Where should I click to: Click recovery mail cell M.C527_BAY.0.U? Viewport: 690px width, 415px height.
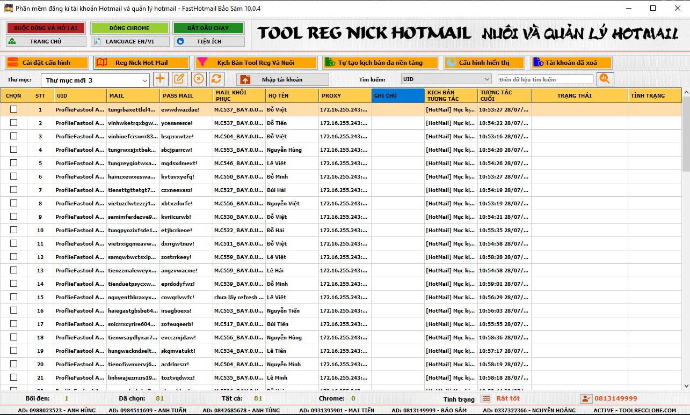239,190
